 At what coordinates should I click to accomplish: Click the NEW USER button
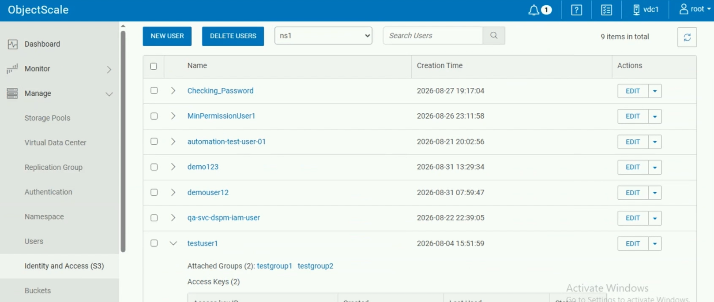[167, 36]
